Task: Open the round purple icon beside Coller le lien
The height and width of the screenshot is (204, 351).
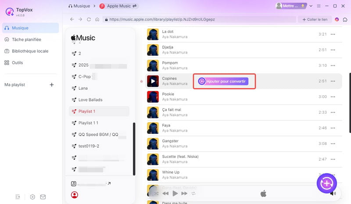Action: coord(337,19)
